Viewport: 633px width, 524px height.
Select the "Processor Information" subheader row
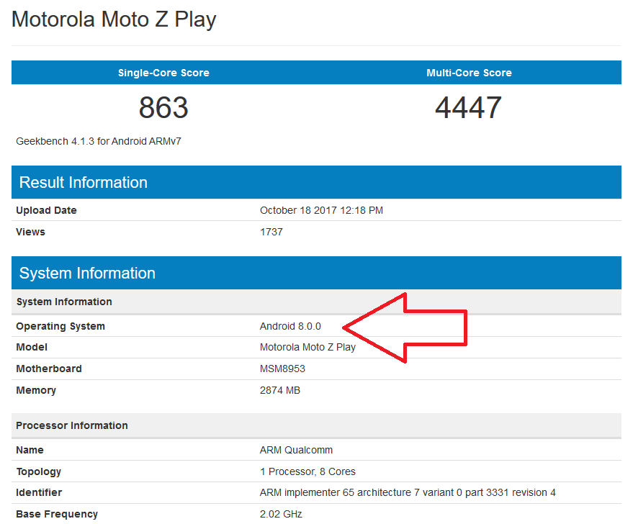point(317,425)
